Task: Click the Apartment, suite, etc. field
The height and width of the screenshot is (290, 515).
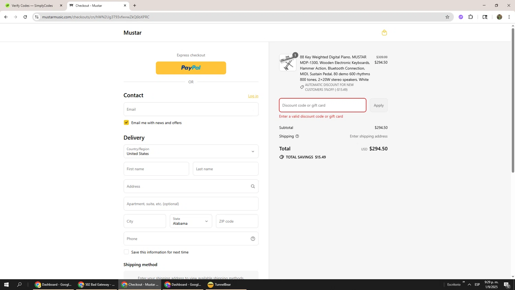Action: point(191,204)
